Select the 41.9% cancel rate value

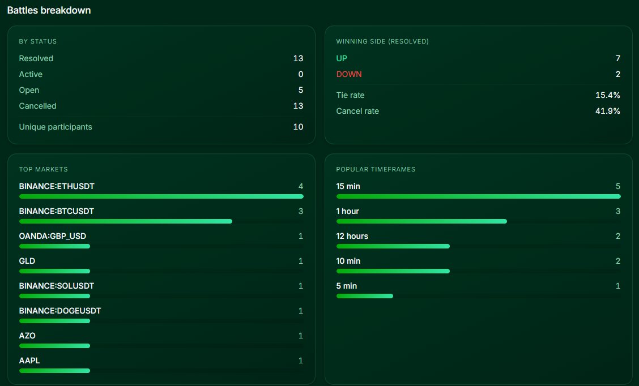click(x=608, y=111)
